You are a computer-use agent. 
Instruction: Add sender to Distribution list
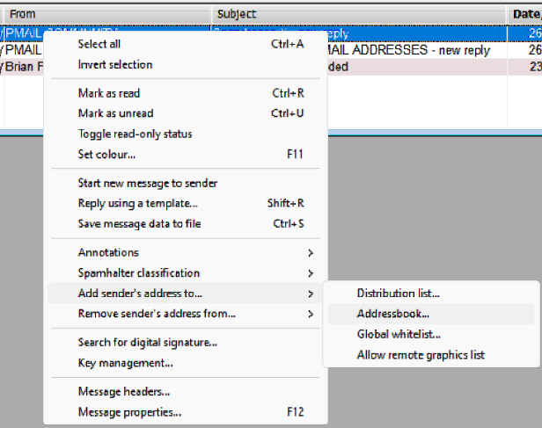tap(398, 293)
